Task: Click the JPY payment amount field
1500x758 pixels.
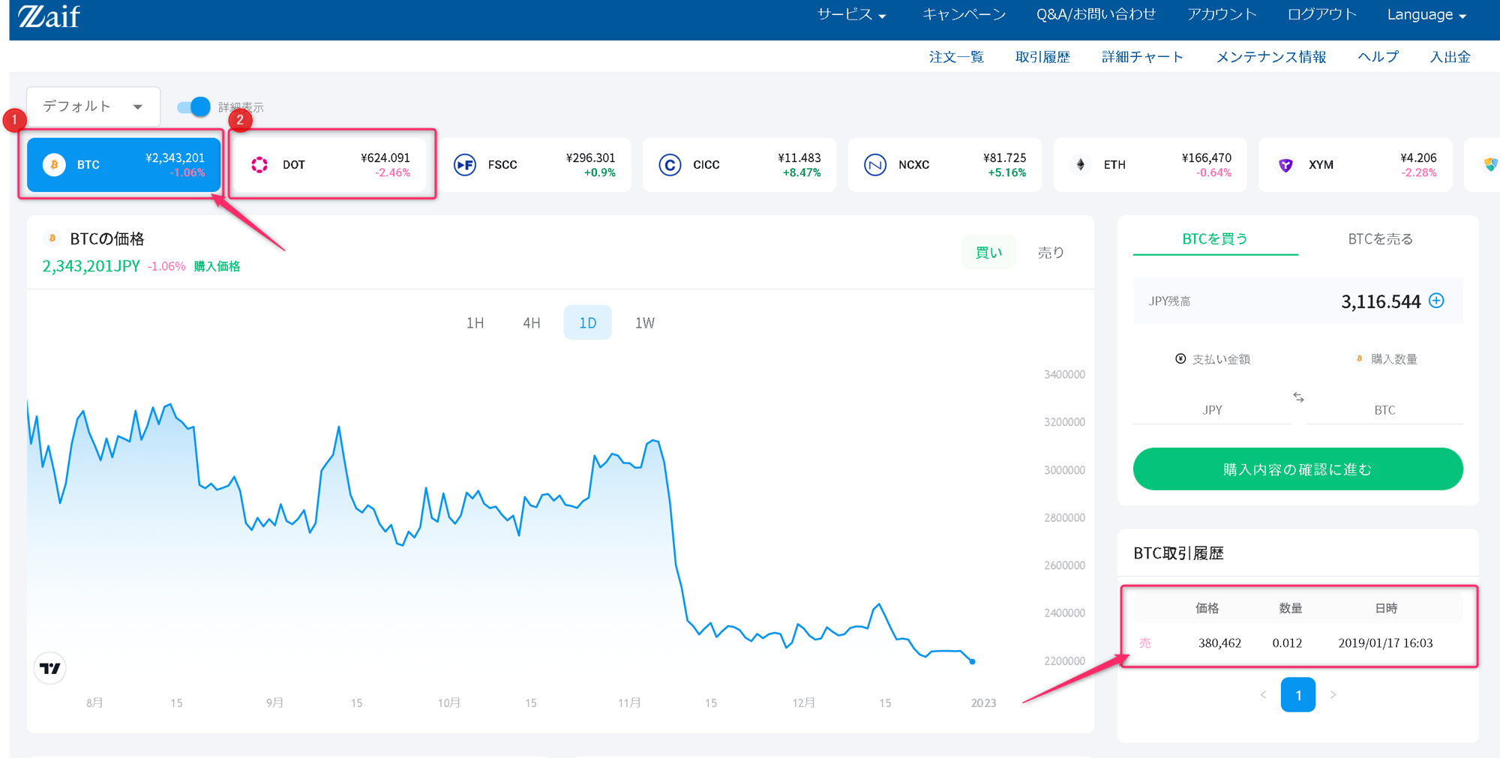Action: point(1212,409)
